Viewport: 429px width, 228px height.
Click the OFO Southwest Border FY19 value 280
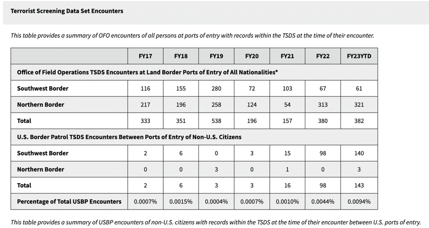[216, 89]
